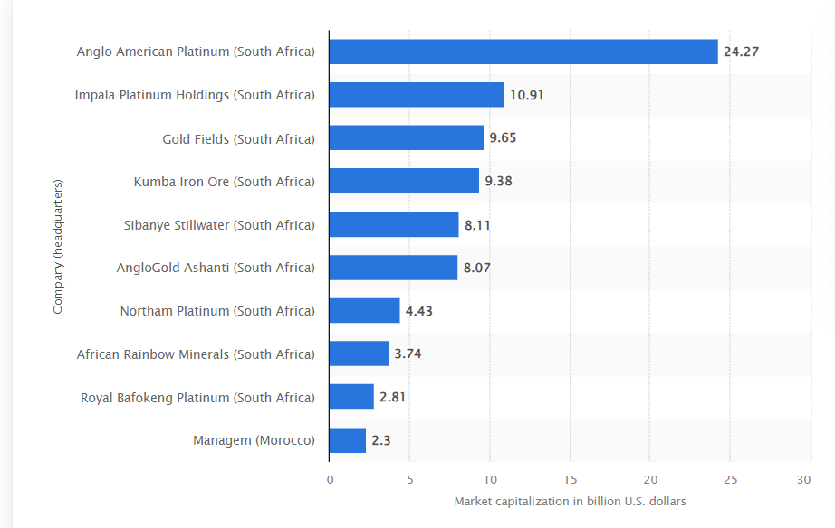Click the Northam Platinum bar
This screenshot has height=528, width=835.
365,310
